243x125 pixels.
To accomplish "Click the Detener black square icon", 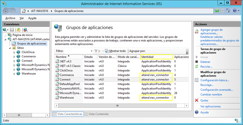I will tap(197, 62).
